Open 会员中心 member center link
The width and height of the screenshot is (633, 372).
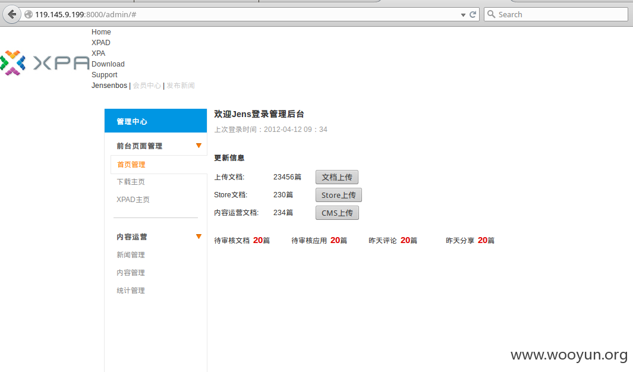[x=147, y=86]
